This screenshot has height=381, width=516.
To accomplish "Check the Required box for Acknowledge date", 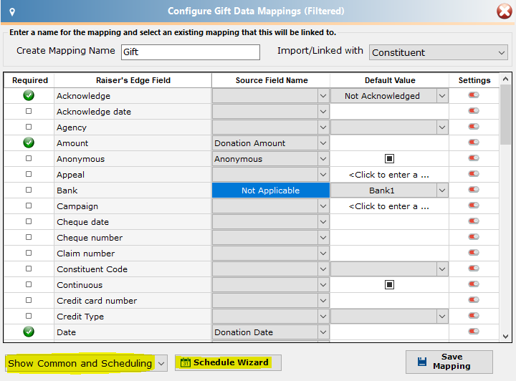I will (x=29, y=111).
